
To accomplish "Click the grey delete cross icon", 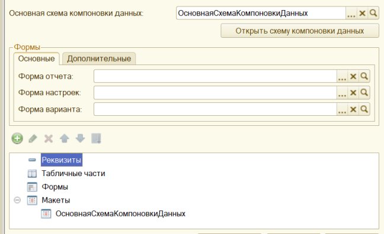I will click(49, 138).
